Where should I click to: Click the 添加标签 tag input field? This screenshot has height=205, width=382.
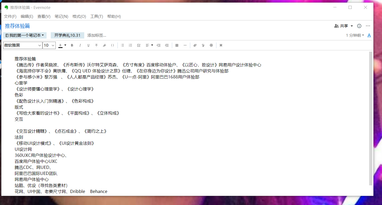(x=97, y=35)
